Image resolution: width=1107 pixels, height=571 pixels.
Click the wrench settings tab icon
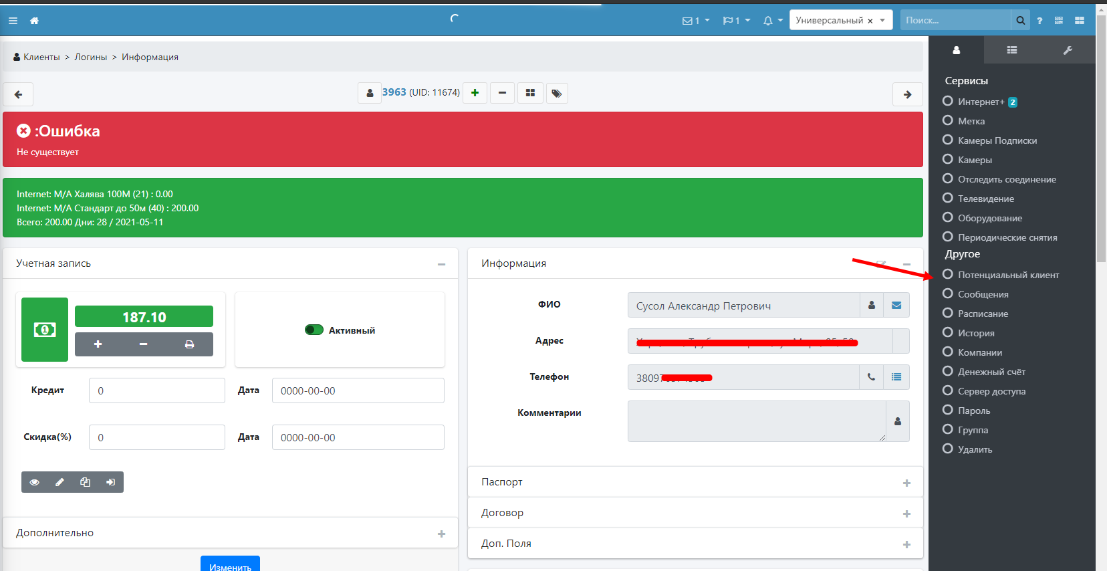1068,50
